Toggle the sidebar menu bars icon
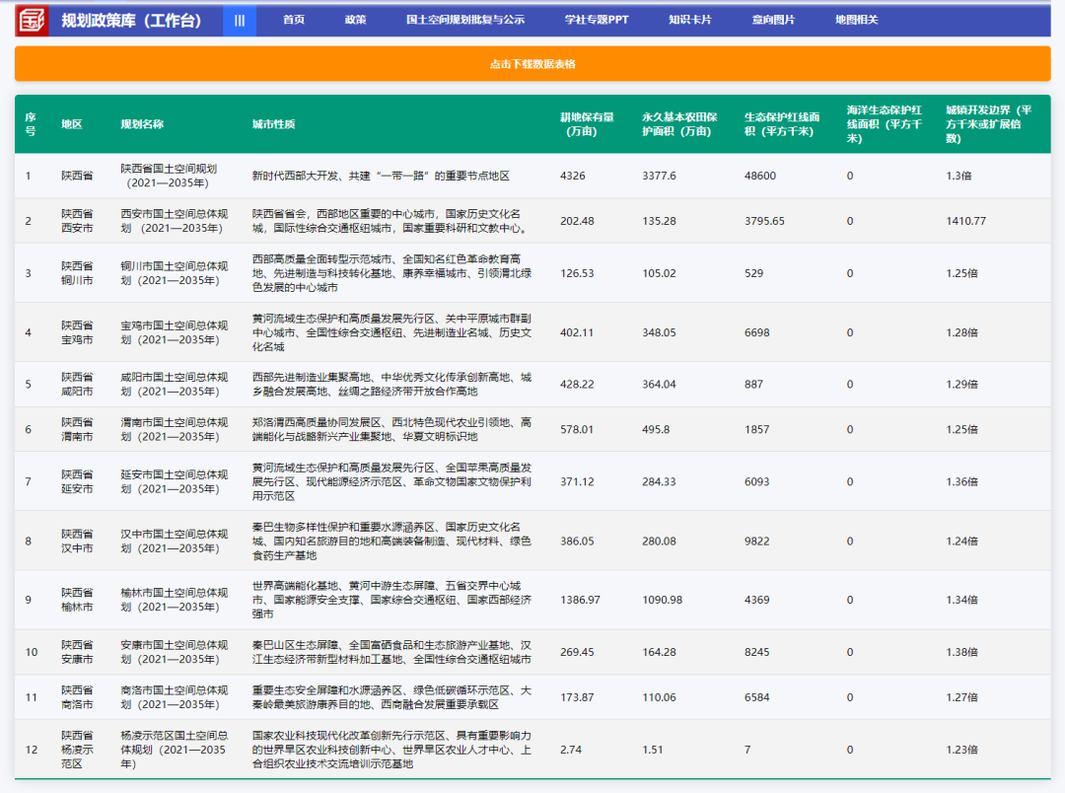 239,21
